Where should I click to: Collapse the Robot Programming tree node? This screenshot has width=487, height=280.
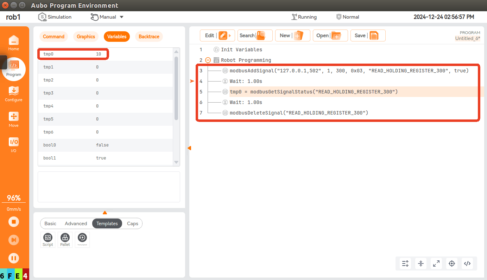pyautogui.click(x=208, y=60)
